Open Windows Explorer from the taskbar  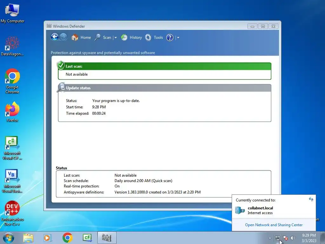(28, 238)
